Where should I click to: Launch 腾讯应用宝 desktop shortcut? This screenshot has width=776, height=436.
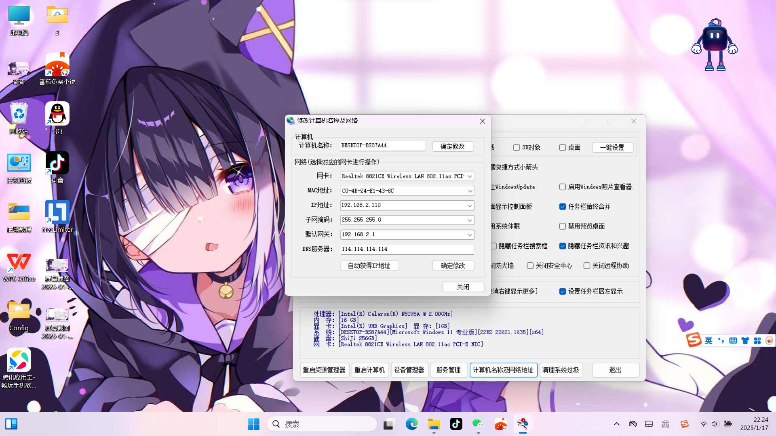19,368
